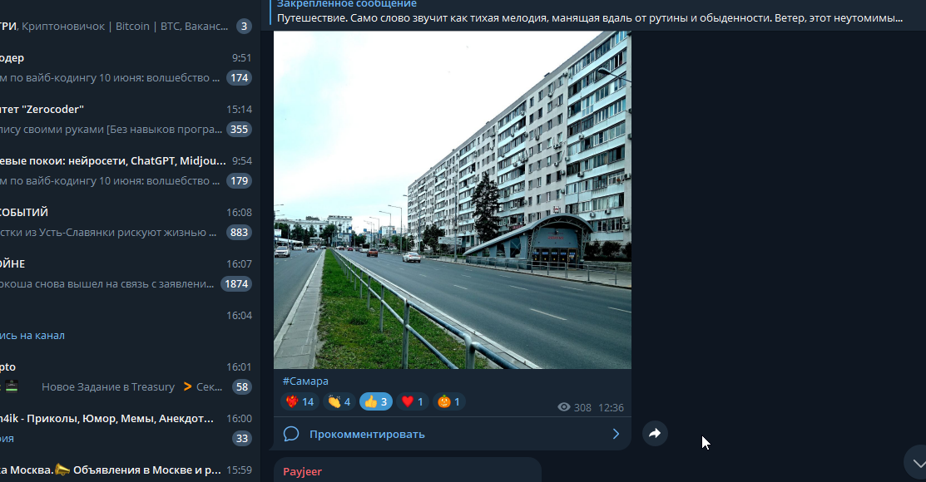Open the chat with 33 unread badge

click(127, 428)
